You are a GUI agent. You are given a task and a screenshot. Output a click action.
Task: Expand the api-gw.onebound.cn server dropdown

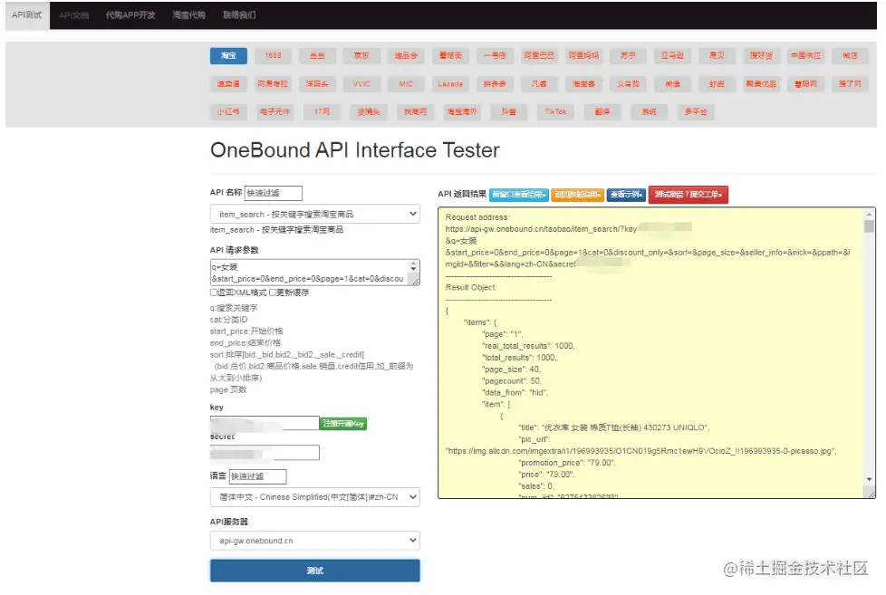(x=314, y=541)
